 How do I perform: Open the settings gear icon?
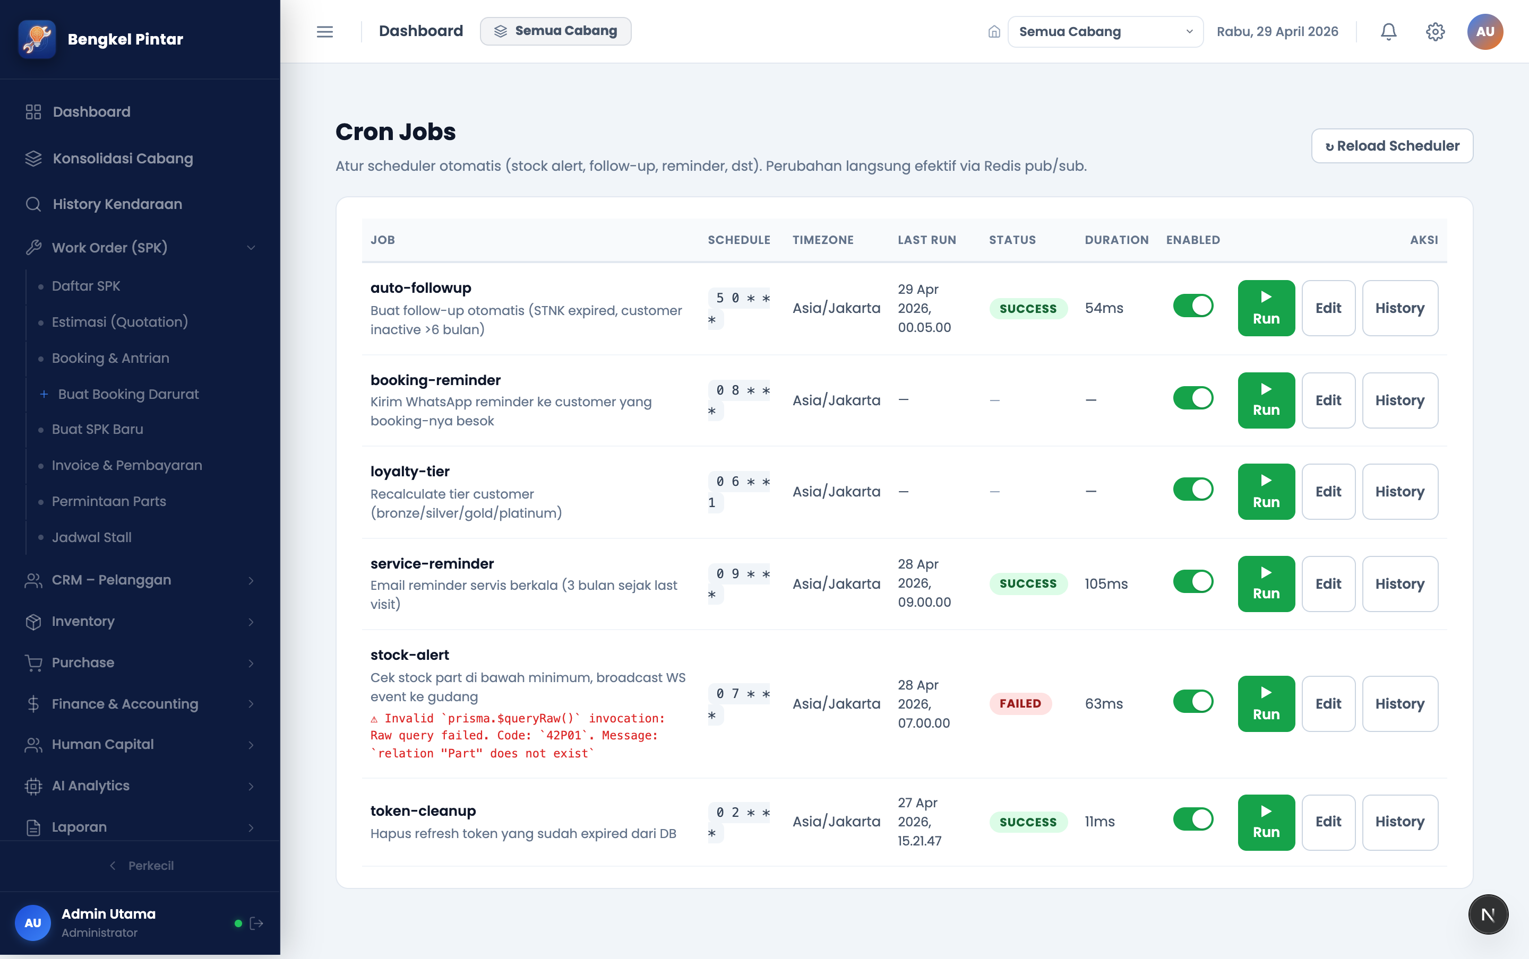tap(1435, 32)
